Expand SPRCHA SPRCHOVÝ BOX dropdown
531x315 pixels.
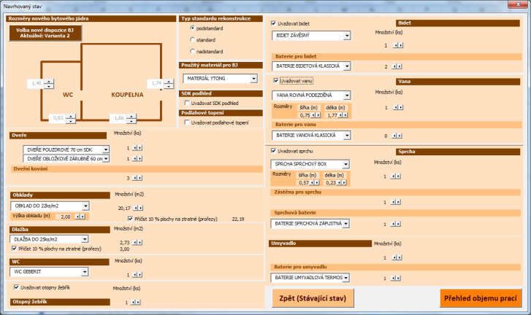point(345,164)
